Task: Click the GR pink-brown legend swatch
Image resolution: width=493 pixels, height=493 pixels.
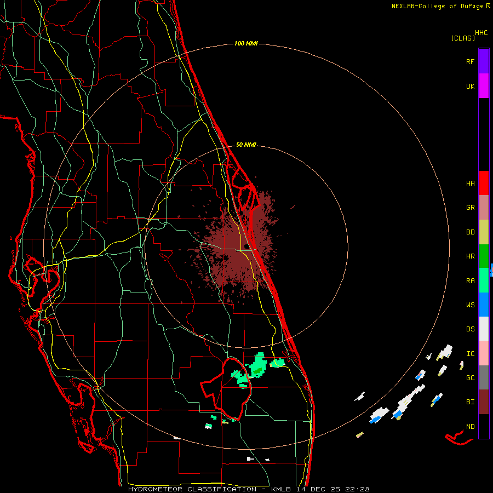Action: coord(484,208)
